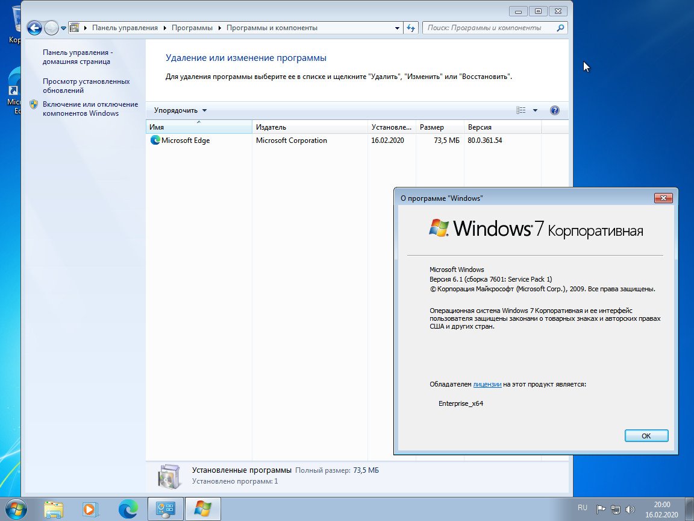
Task: Open Recycle Bin desktop icon
Action: tap(15, 24)
